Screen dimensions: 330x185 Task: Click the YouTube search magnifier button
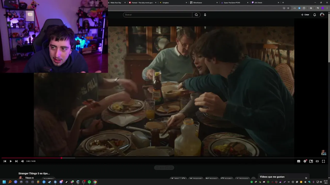[x=196, y=15]
